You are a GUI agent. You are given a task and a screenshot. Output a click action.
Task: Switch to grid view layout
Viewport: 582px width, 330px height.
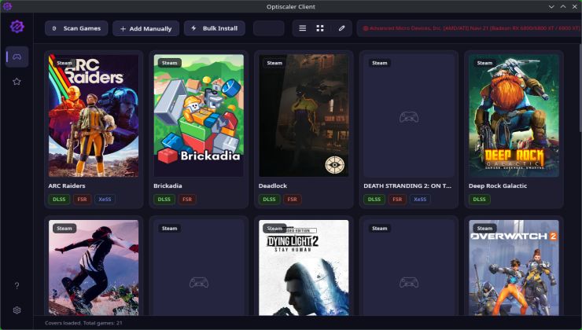tap(320, 28)
